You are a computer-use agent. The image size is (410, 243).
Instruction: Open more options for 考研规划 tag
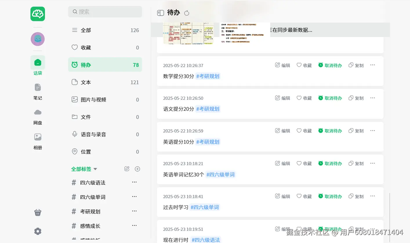(134, 211)
